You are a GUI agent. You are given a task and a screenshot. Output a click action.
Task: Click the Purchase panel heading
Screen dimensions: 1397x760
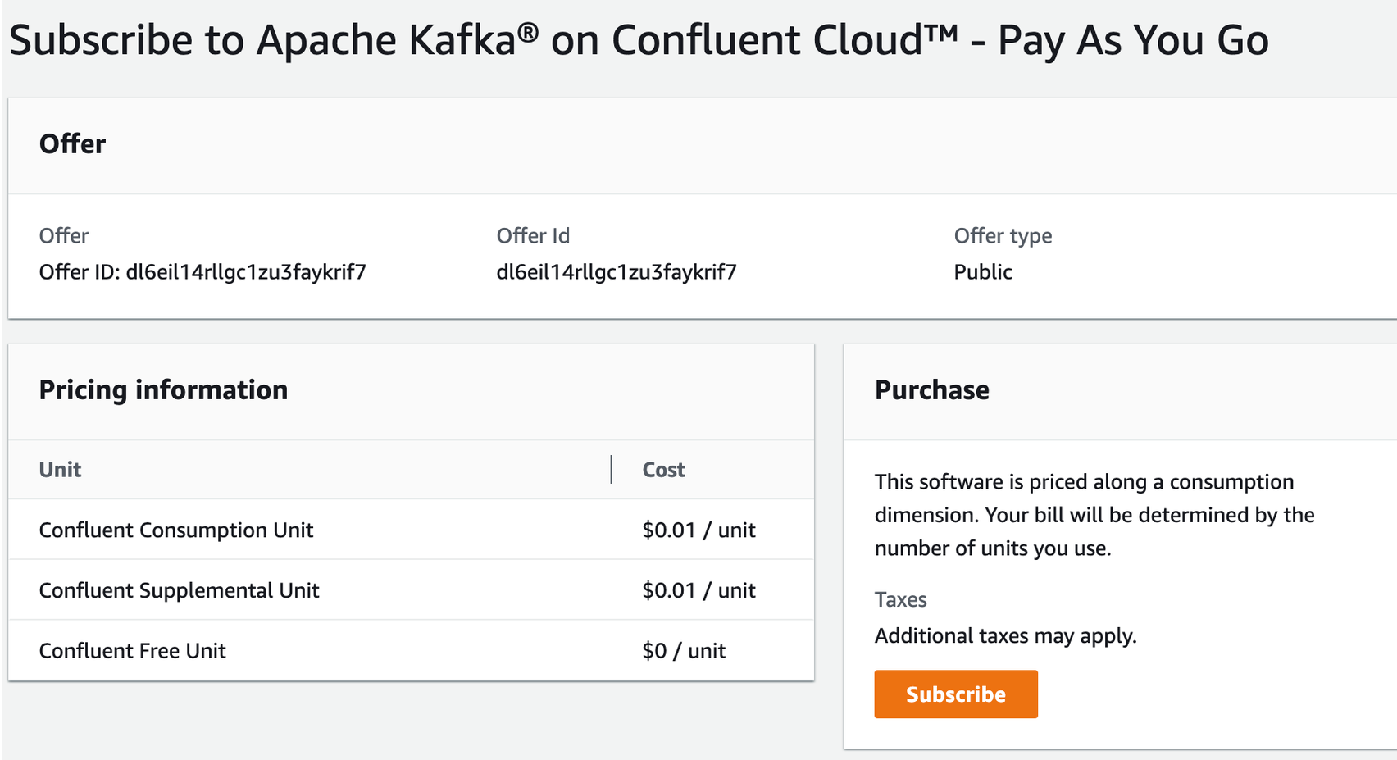click(x=931, y=390)
